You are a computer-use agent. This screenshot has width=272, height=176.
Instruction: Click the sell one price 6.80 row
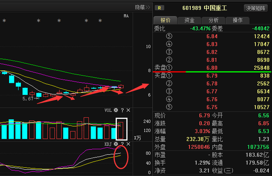coord(212,68)
